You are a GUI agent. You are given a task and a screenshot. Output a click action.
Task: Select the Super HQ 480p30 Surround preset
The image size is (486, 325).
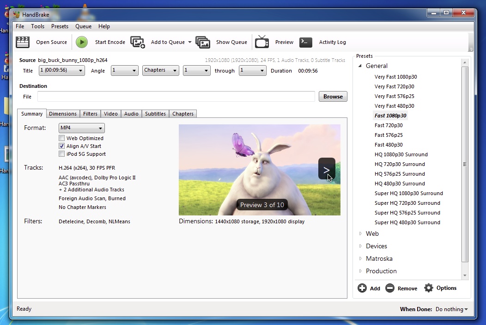tap(407, 222)
